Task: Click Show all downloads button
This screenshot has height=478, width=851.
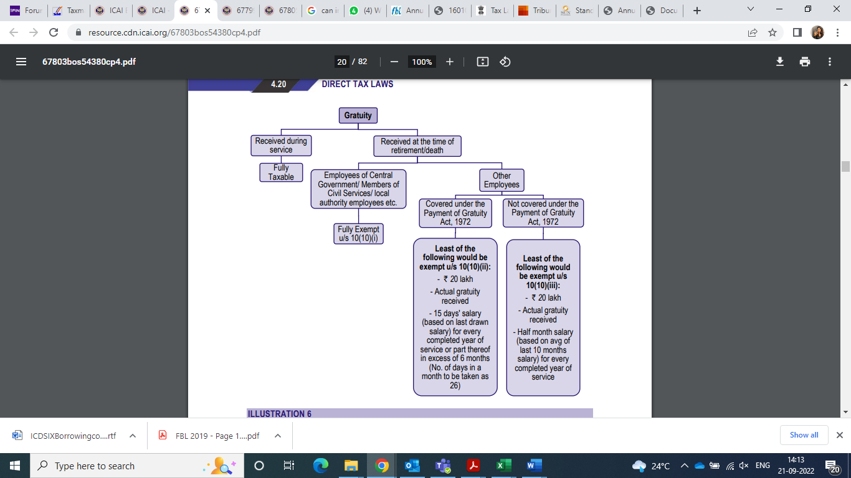Action: (x=804, y=435)
